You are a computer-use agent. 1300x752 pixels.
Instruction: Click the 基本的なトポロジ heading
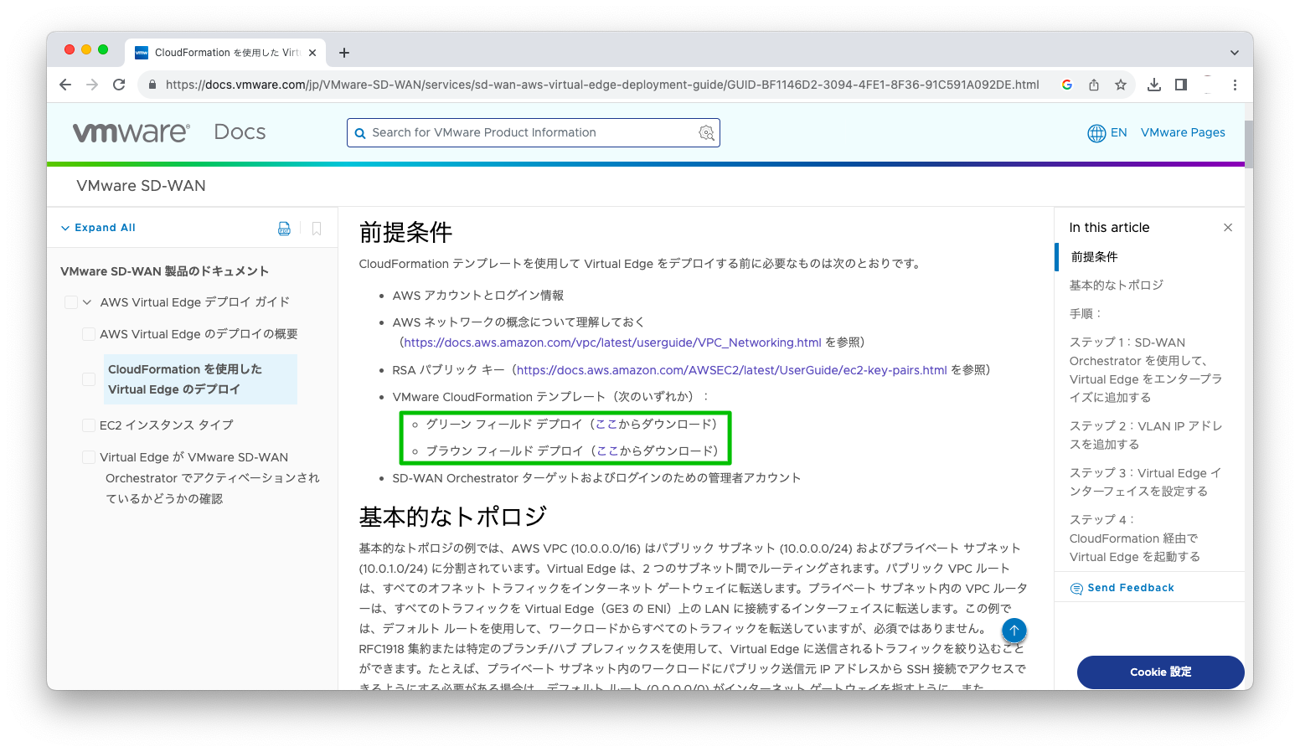pos(452,517)
